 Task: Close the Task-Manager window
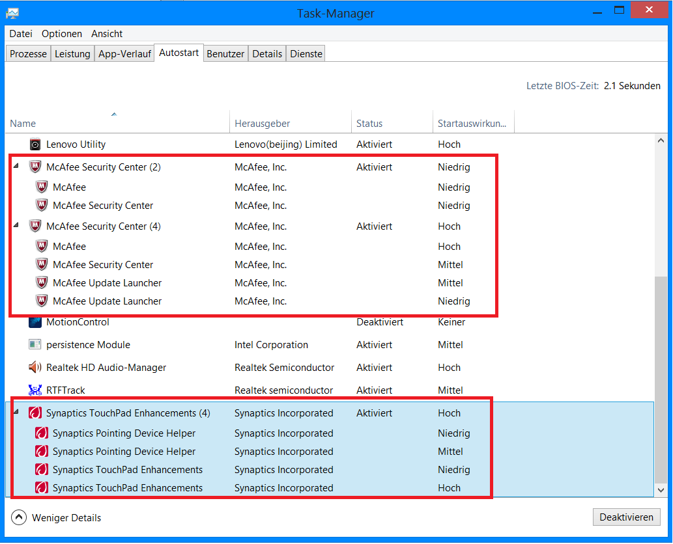point(649,9)
